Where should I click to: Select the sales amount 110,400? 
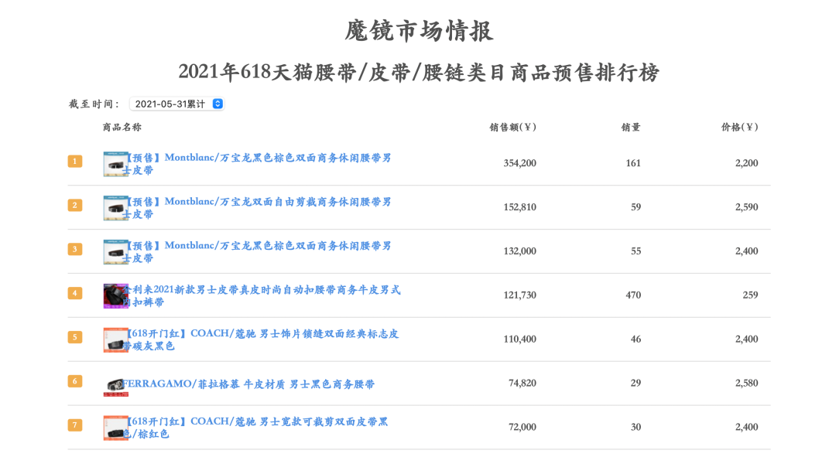520,339
